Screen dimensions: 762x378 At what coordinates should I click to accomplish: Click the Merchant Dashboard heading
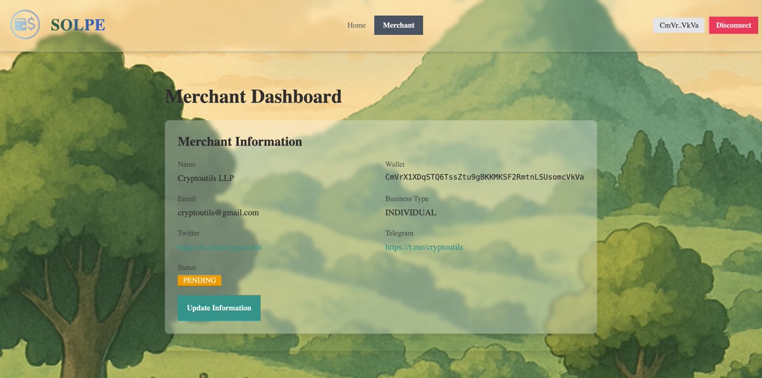[253, 97]
